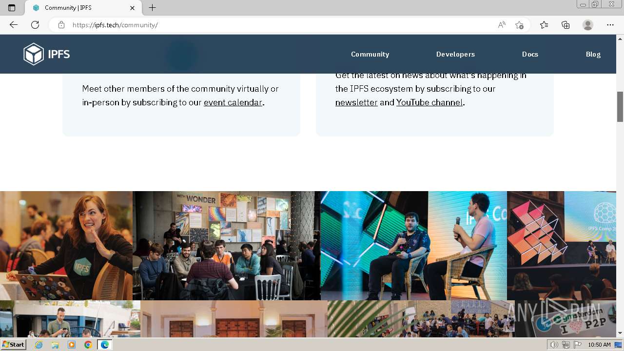Open photo of woman with IPFS shirt
624x351 pixels.
pyautogui.click(x=66, y=245)
